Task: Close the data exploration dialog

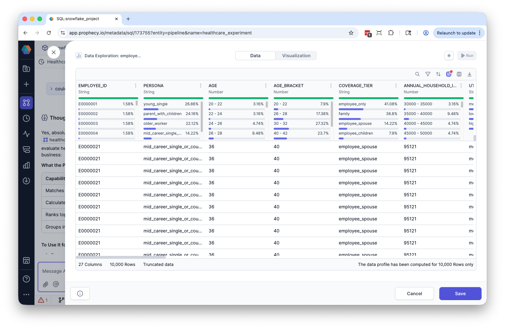Action: click(x=54, y=52)
